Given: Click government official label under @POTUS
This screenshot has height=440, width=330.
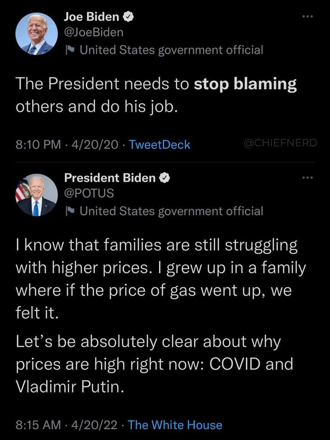Looking at the screenshot, I should (171, 211).
